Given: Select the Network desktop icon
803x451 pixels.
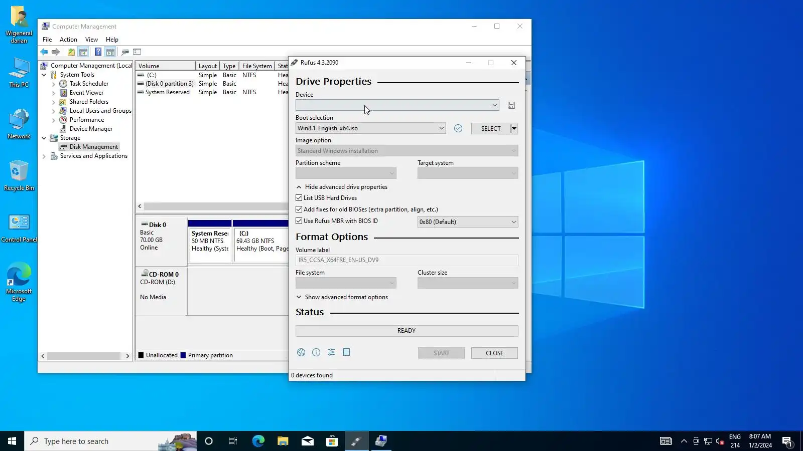Looking at the screenshot, I should pyautogui.click(x=19, y=124).
